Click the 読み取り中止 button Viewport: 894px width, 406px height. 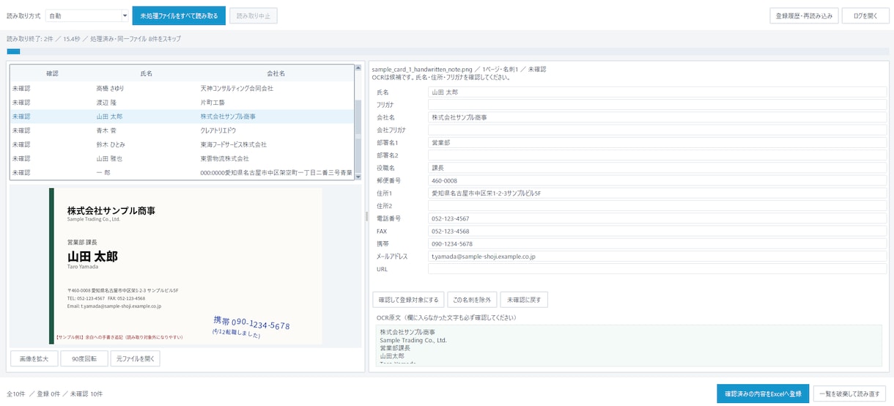pyautogui.click(x=254, y=15)
